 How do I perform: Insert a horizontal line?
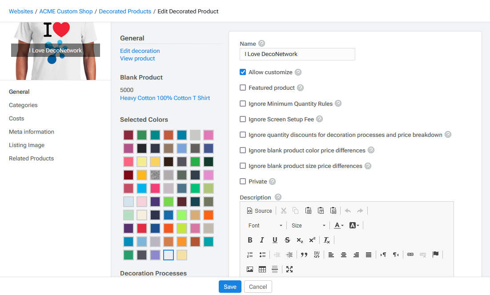coord(275,269)
